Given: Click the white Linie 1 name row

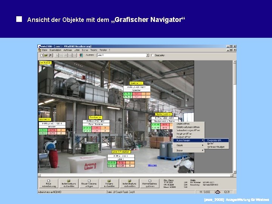Looking at the screenshot, I should (121, 159).
